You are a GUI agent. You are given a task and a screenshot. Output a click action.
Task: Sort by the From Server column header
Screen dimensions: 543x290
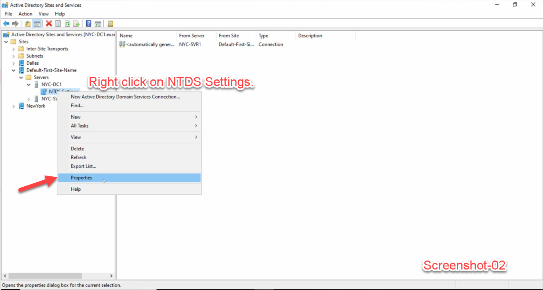(197, 36)
